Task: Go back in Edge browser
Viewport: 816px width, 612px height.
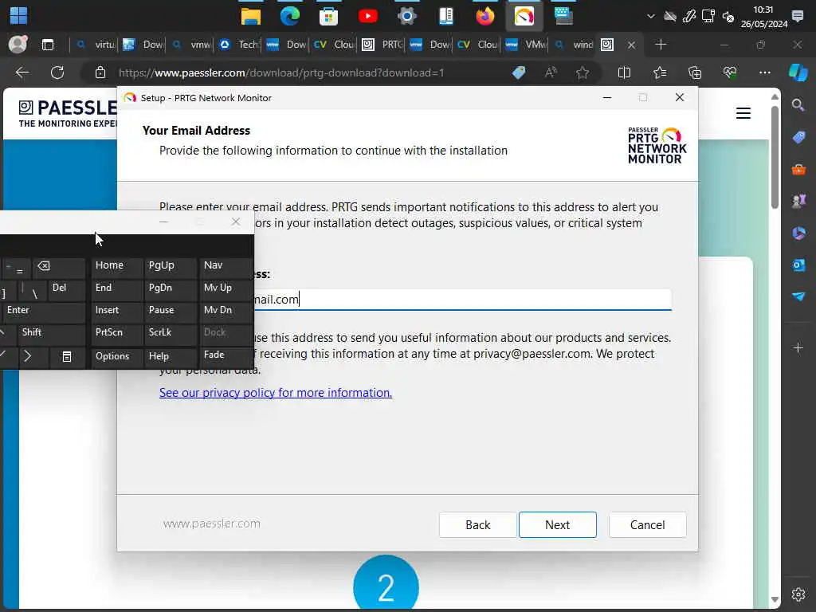Action: 22,73
